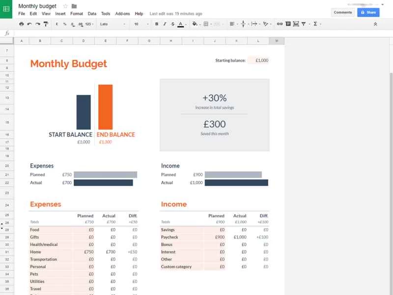Screen dimensions: 393x295
Task: Toggle strikethrough formatting
Action: 171,24
